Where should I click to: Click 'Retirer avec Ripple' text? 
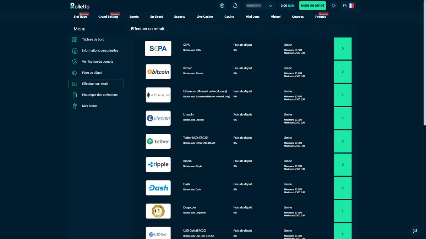click(193, 166)
